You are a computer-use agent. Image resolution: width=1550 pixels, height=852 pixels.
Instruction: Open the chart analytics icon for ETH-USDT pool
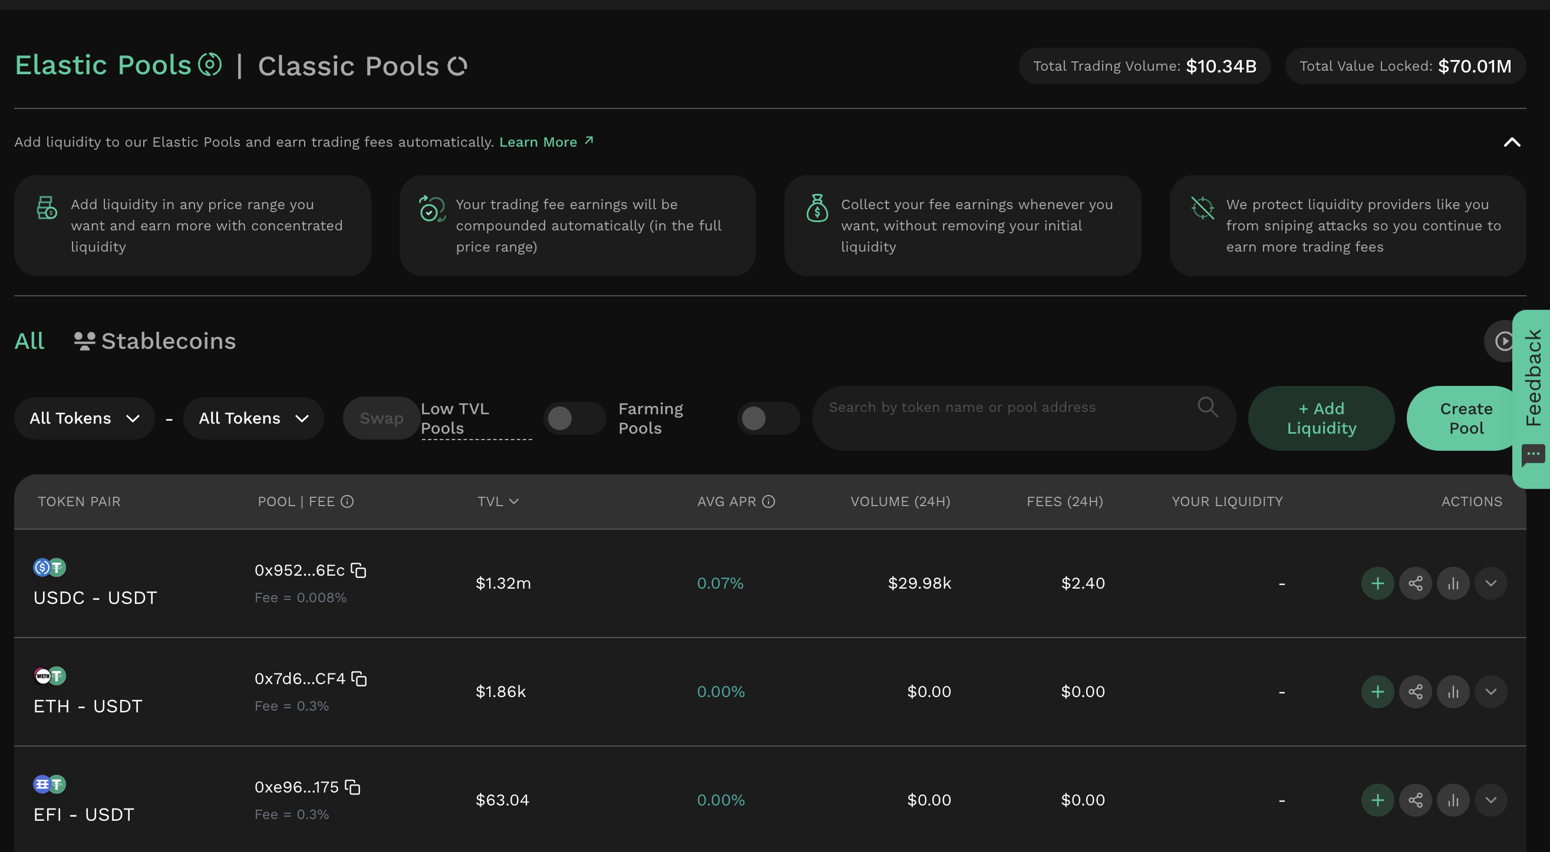tap(1453, 691)
